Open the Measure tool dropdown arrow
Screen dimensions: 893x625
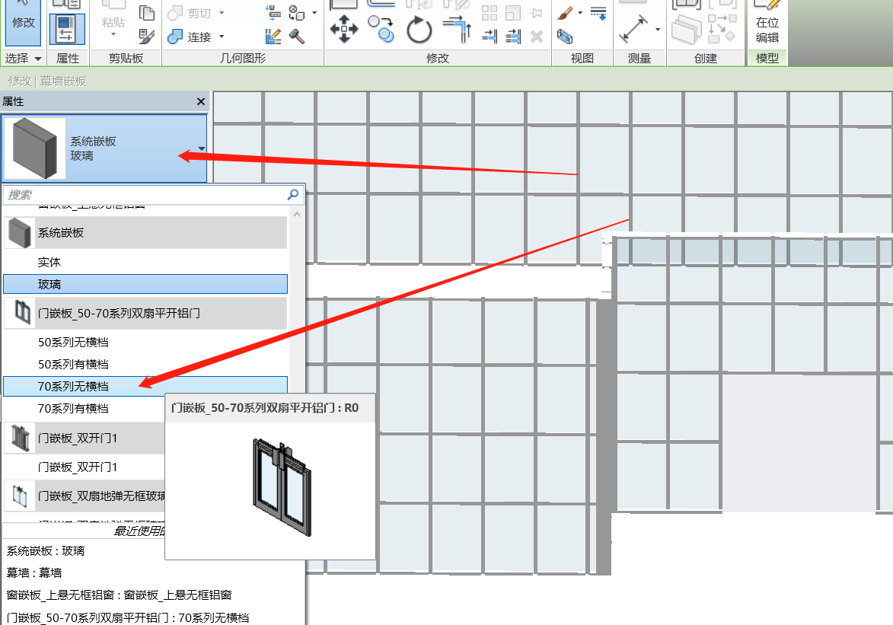658,30
